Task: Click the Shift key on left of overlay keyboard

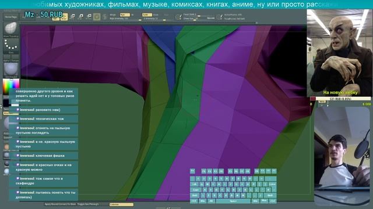Action: [x=195, y=196]
